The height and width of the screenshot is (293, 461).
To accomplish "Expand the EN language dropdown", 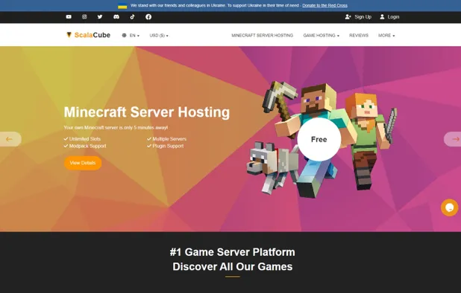I will pos(131,36).
